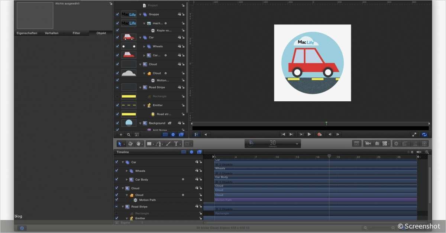This screenshot has height=233, width=446.
Task: Start playback with the play button
Action: point(309,134)
